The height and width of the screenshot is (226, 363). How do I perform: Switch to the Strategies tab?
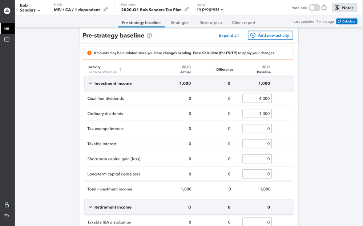pyautogui.click(x=180, y=22)
